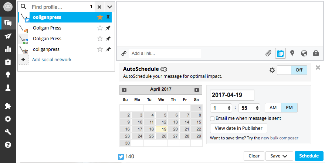The image size is (325, 163).
Task: Add location with the map pin icon
Action: 292,53
